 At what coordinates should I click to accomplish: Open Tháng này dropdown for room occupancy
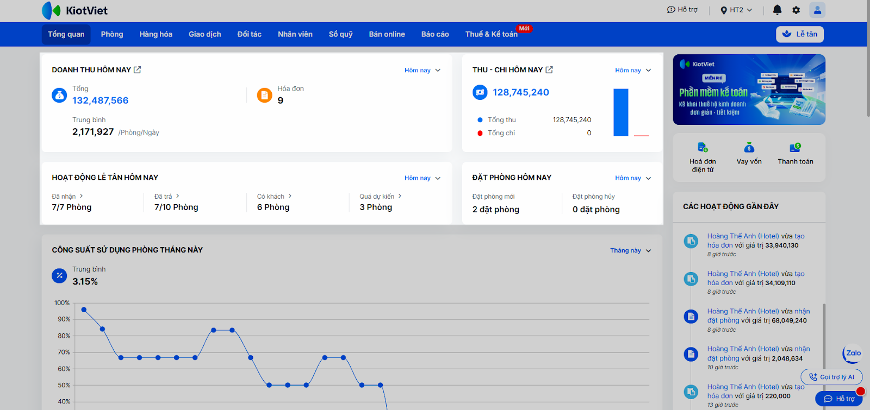click(x=630, y=250)
